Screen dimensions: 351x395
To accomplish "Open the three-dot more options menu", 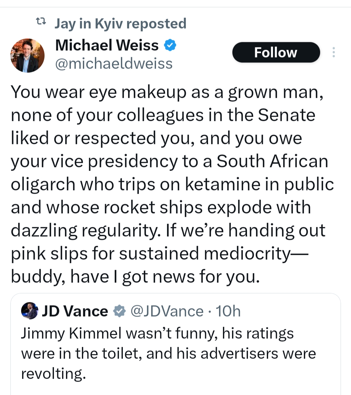I will pos(333,52).
